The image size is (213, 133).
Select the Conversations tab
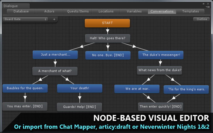click(x=162, y=11)
